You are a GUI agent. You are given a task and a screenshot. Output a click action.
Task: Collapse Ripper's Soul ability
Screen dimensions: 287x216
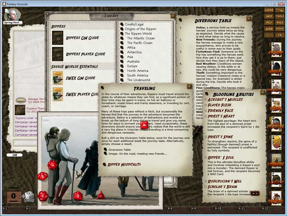tap(206, 157)
